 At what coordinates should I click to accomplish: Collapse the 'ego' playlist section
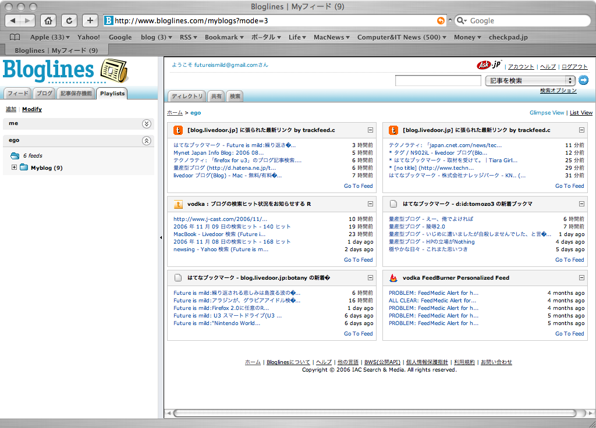point(146,141)
